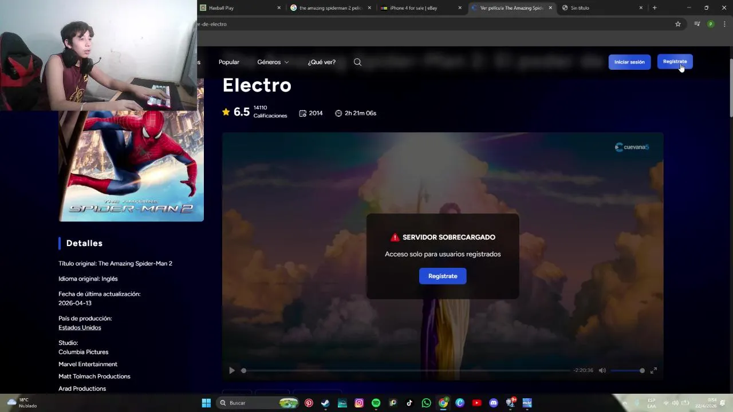Close the Haxball Play tab
The width and height of the screenshot is (733, 412).
(x=279, y=8)
